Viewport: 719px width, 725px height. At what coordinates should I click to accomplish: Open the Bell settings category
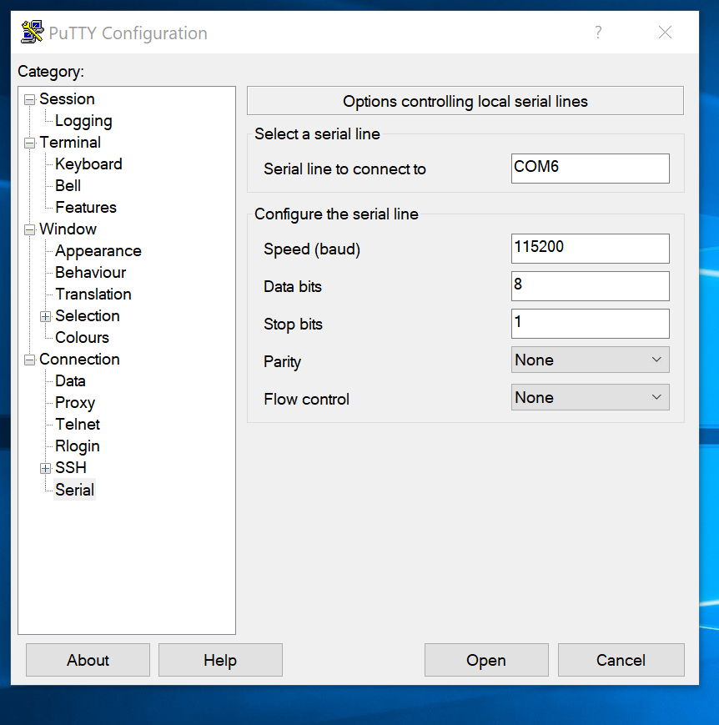pos(68,186)
